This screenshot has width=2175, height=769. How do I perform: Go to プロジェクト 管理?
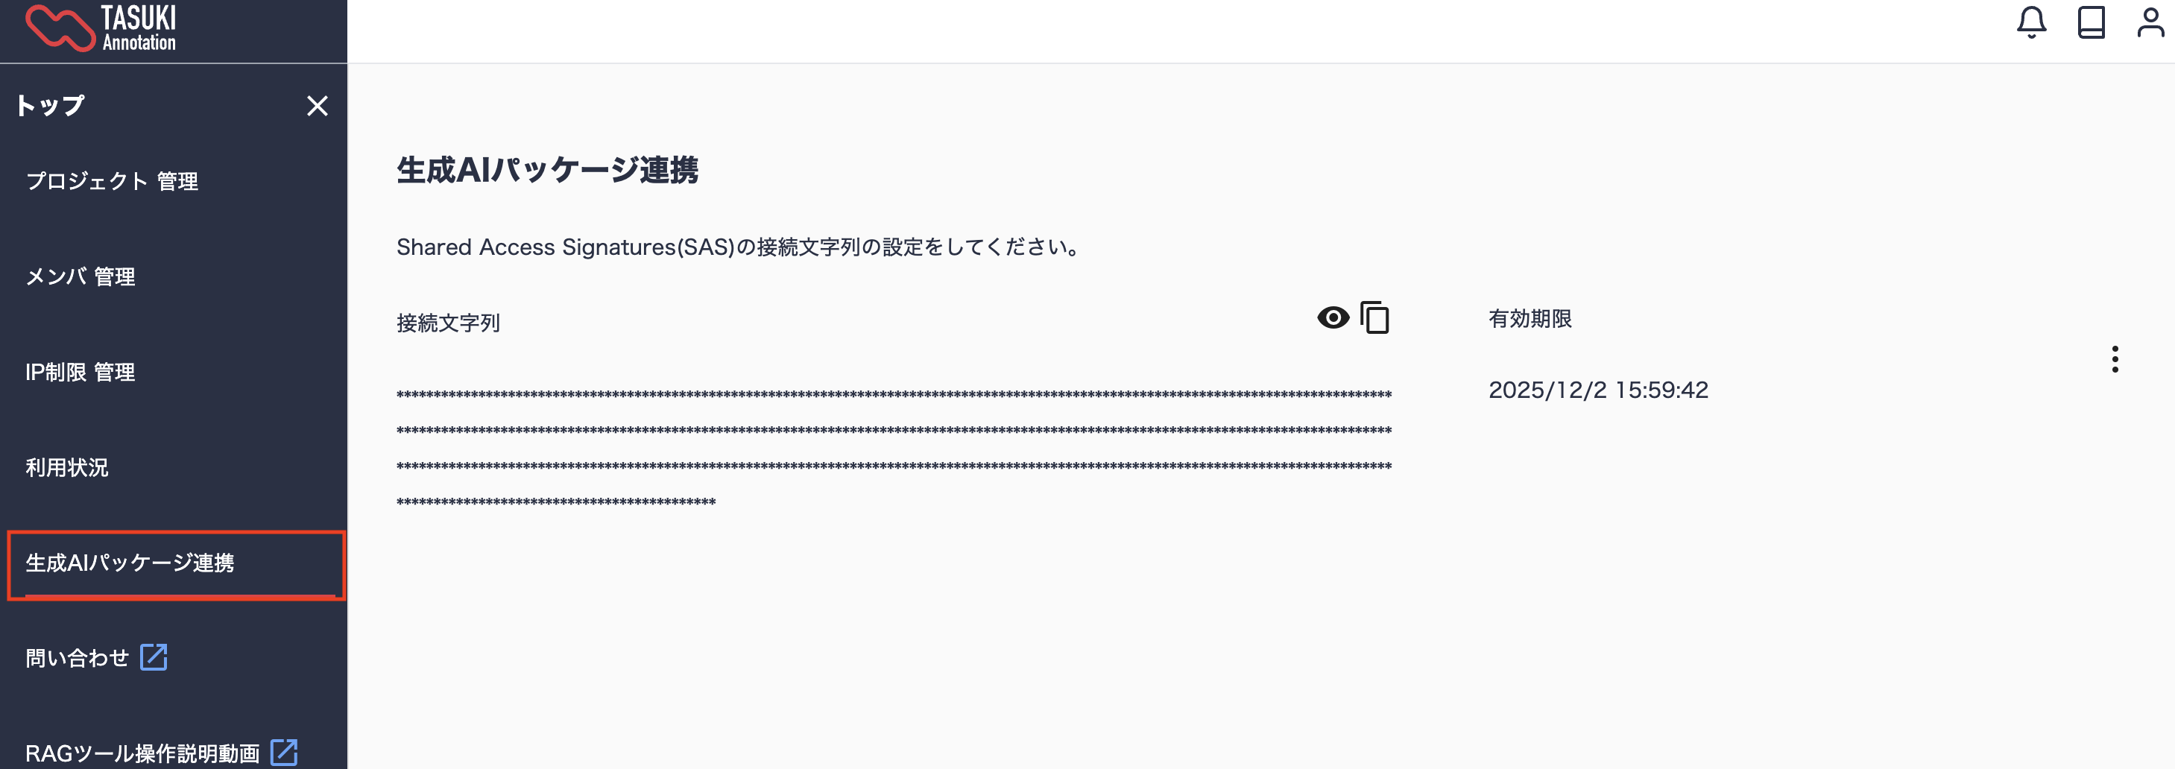pyautogui.click(x=113, y=182)
